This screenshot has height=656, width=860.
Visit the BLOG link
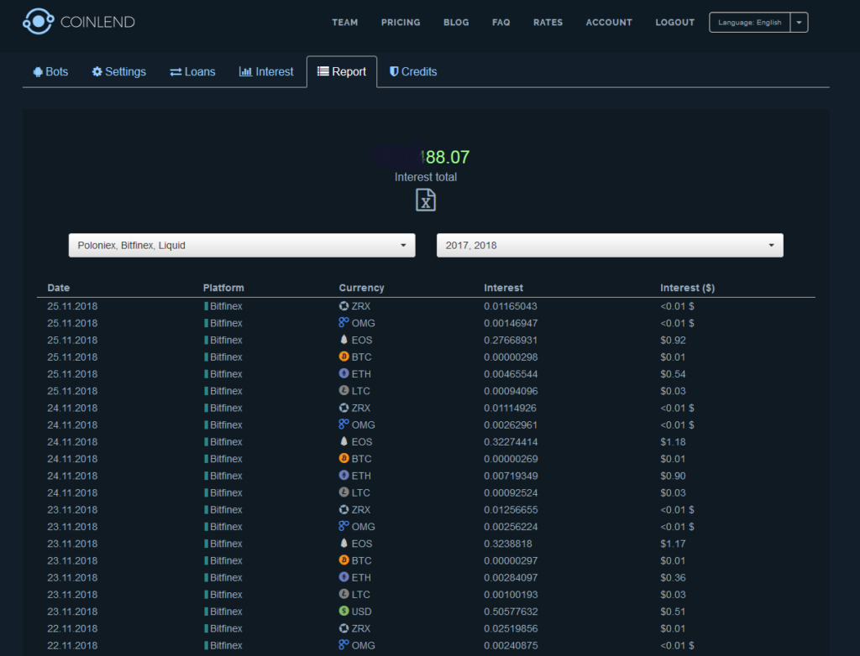tap(456, 23)
